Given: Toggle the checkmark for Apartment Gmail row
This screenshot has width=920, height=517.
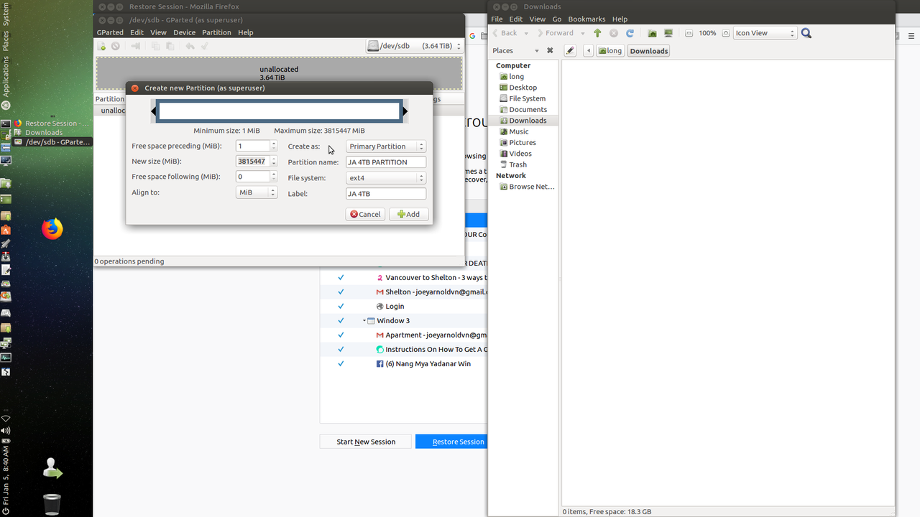Looking at the screenshot, I should click(341, 335).
